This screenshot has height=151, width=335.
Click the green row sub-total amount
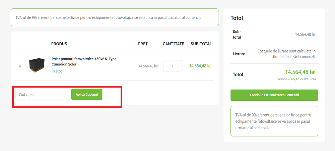coord(200,66)
